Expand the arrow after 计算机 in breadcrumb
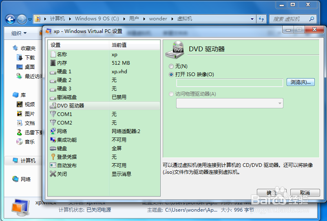 [70, 19]
